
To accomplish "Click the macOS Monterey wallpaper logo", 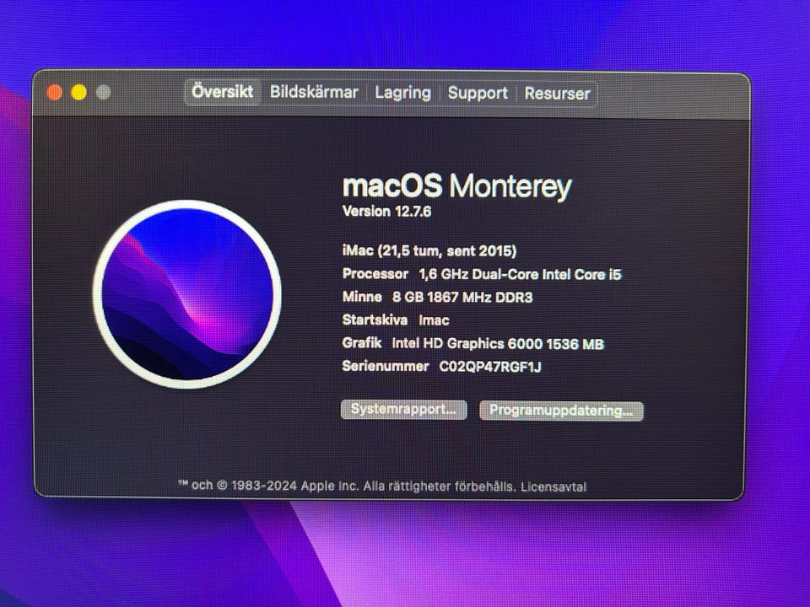I will pyautogui.click(x=187, y=294).
